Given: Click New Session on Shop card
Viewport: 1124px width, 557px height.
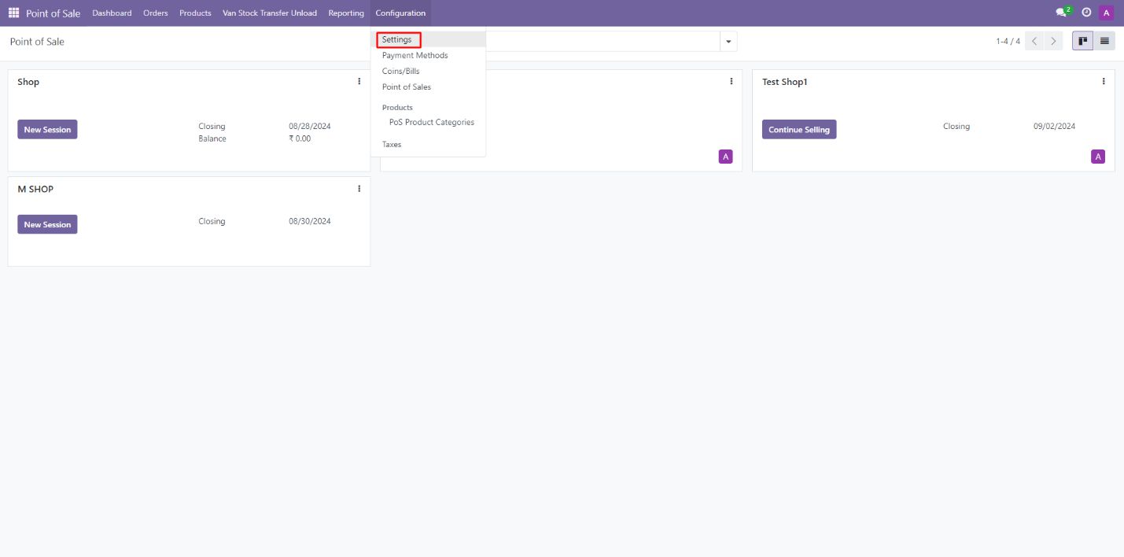Looking at the screenshot, I should [47, 130].
